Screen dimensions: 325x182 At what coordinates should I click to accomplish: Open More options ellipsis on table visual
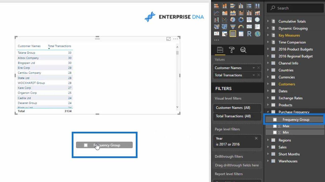pyautogui.click(x=175, y=39)
